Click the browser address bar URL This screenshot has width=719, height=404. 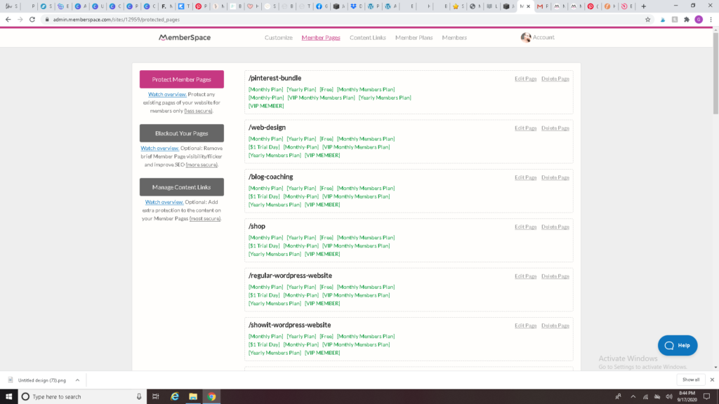(x=116, y=20)
